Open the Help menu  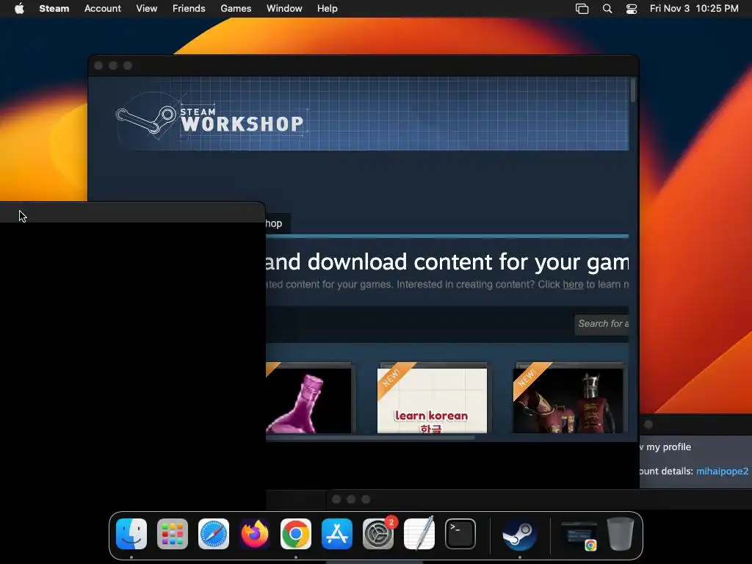327,8
